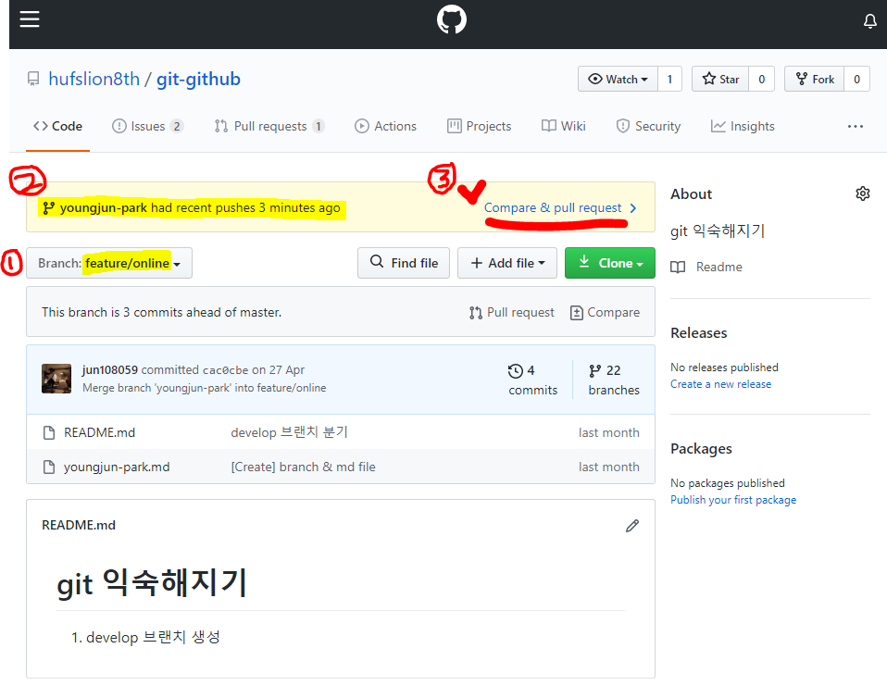887x698 pixels.
Task: Open the Security tab
Action: tap(648, 126)
